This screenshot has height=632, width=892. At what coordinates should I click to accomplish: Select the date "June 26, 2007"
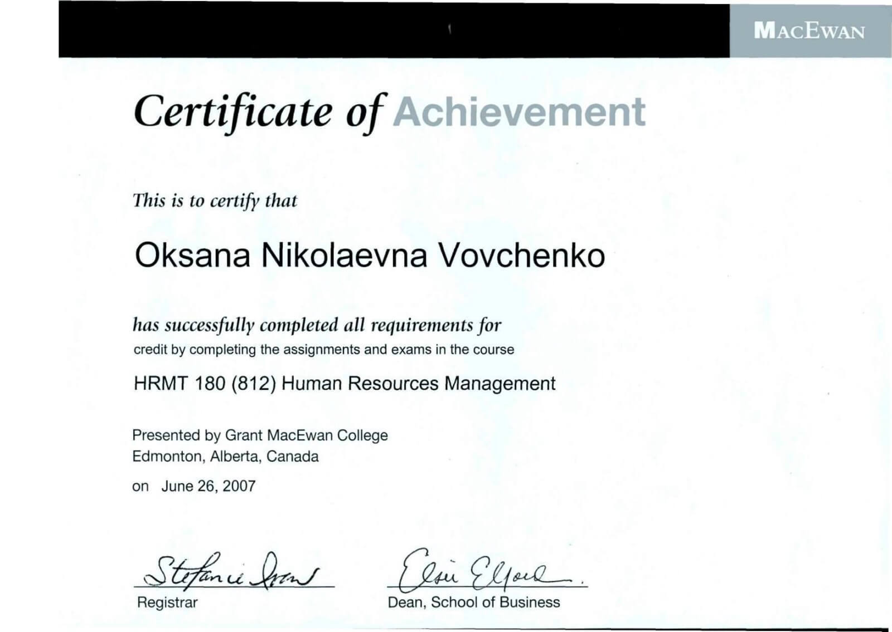click(209, 486)
